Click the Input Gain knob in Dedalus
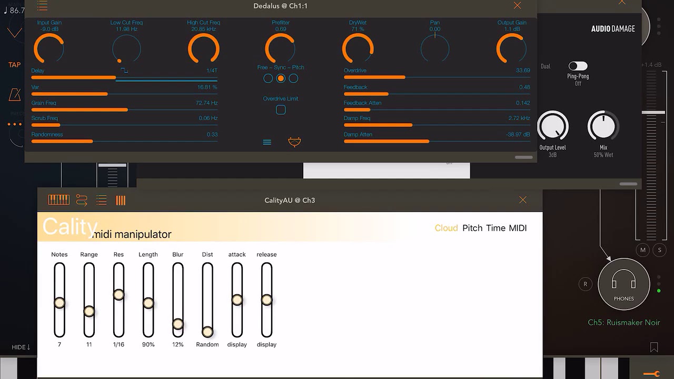Screen dimensions: 674x379 (x=49, y=48)
